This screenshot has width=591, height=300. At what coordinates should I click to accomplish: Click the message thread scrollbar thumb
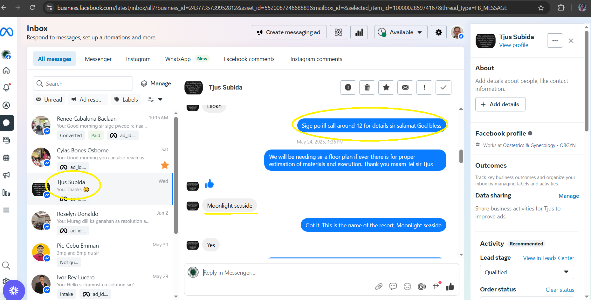(x=461, y=157)
